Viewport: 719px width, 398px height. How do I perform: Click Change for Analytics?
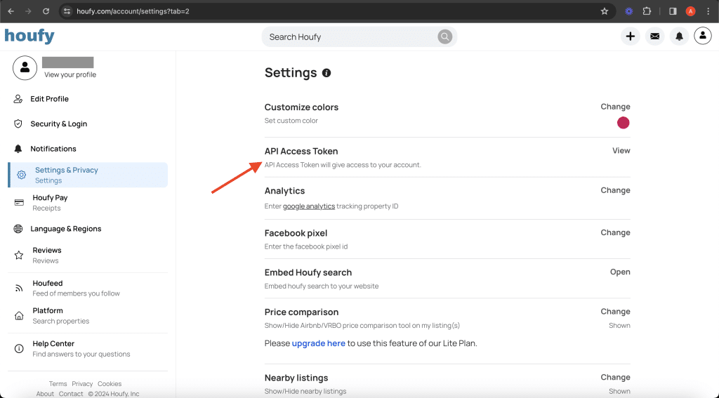coord(615,190)
